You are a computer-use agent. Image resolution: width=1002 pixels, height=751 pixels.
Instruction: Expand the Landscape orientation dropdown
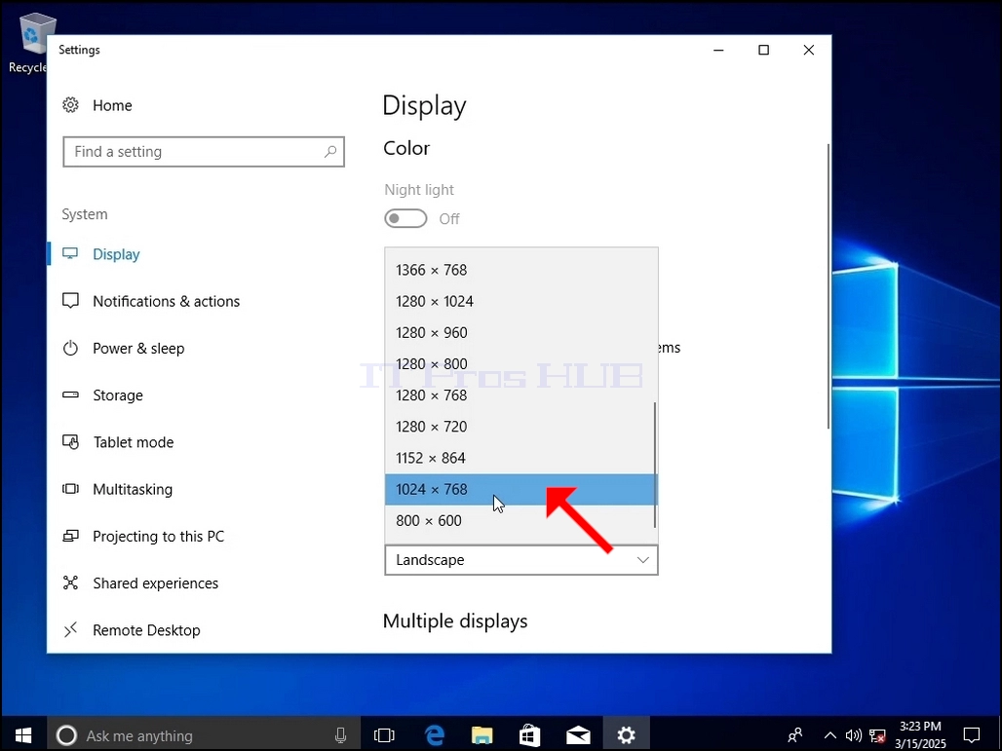(x=521, y=560)
